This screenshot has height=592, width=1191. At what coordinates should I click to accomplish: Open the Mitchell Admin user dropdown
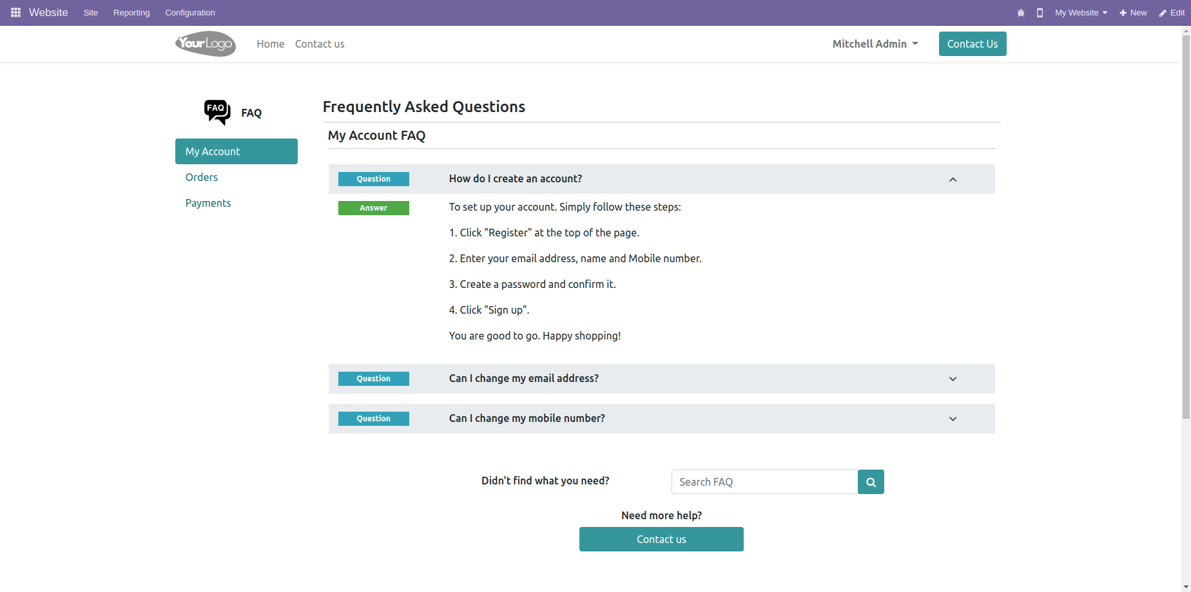click(875, 44)
